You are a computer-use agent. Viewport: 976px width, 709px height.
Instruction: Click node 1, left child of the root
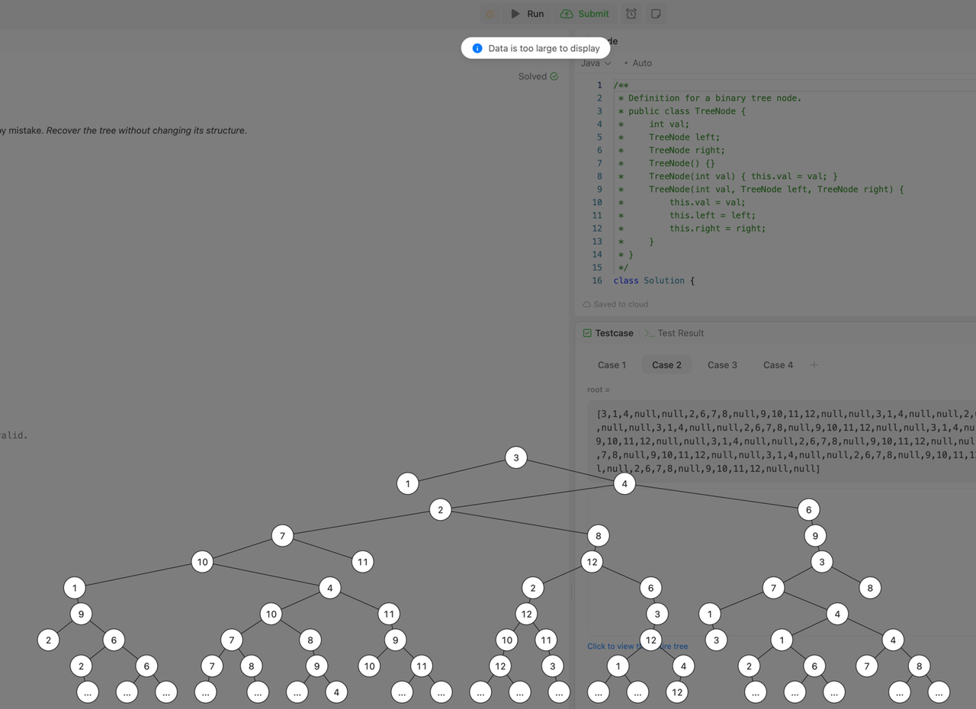408,483
